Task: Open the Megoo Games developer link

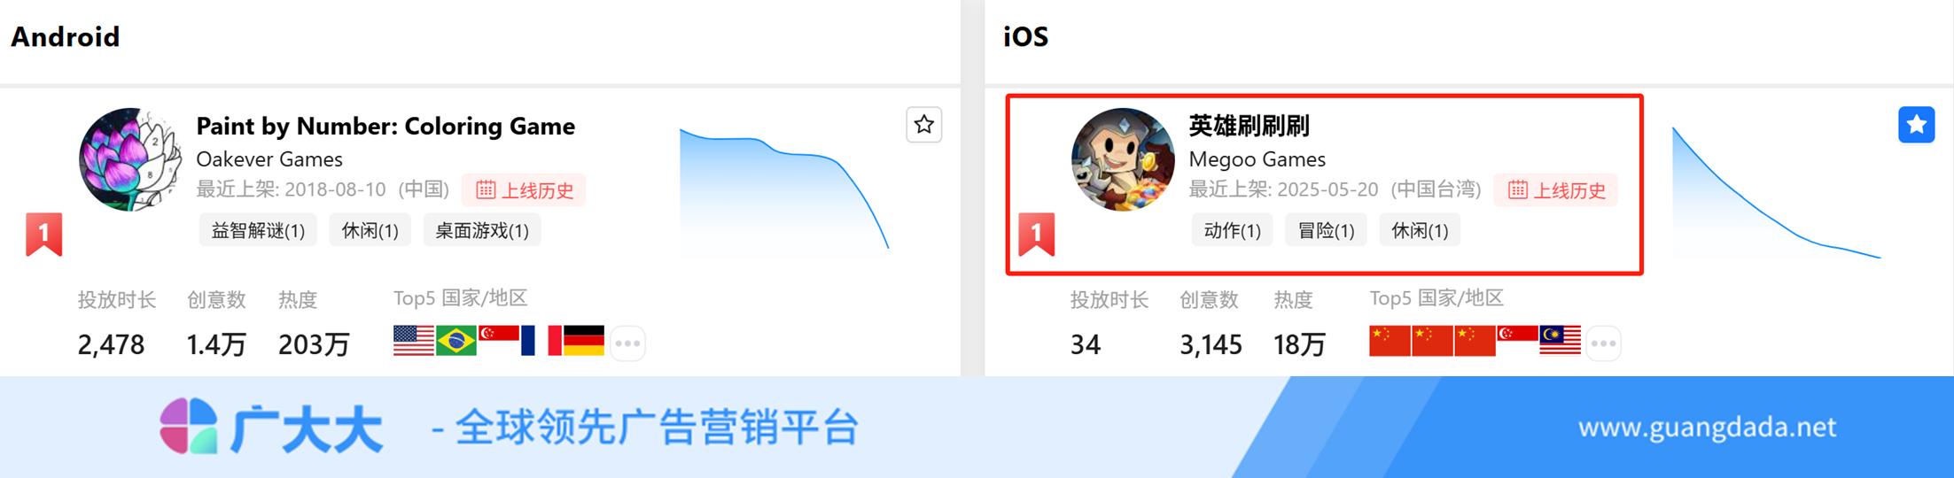Action: pos(1257,159)
